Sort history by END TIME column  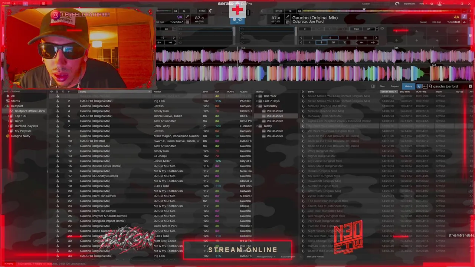[x=405, y=92]
